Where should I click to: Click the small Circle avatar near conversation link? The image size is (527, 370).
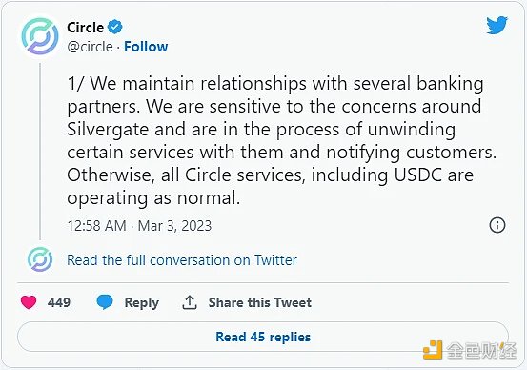pyautogui.click(x=40, y=259)
